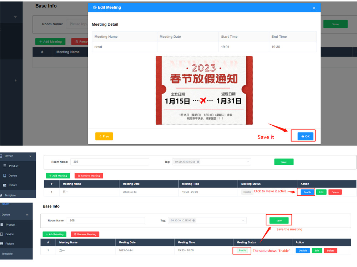Focus the dimmed Room Name field behind the dialog
Image resolution: width=357 pixels, height=267 pixels.
coord(77,24)
